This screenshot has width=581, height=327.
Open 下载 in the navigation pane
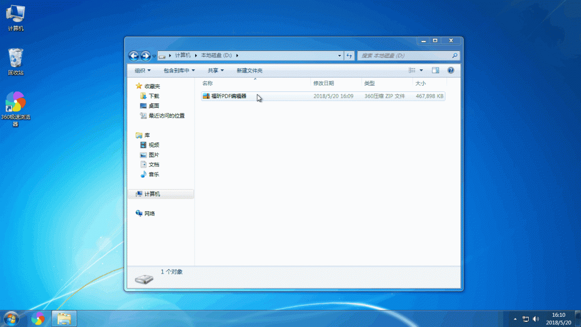tap(154, 96)
